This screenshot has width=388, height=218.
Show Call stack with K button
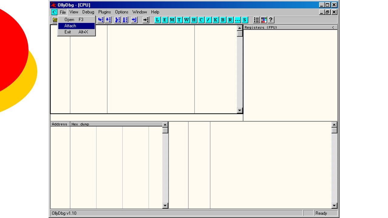pos(216,20)
